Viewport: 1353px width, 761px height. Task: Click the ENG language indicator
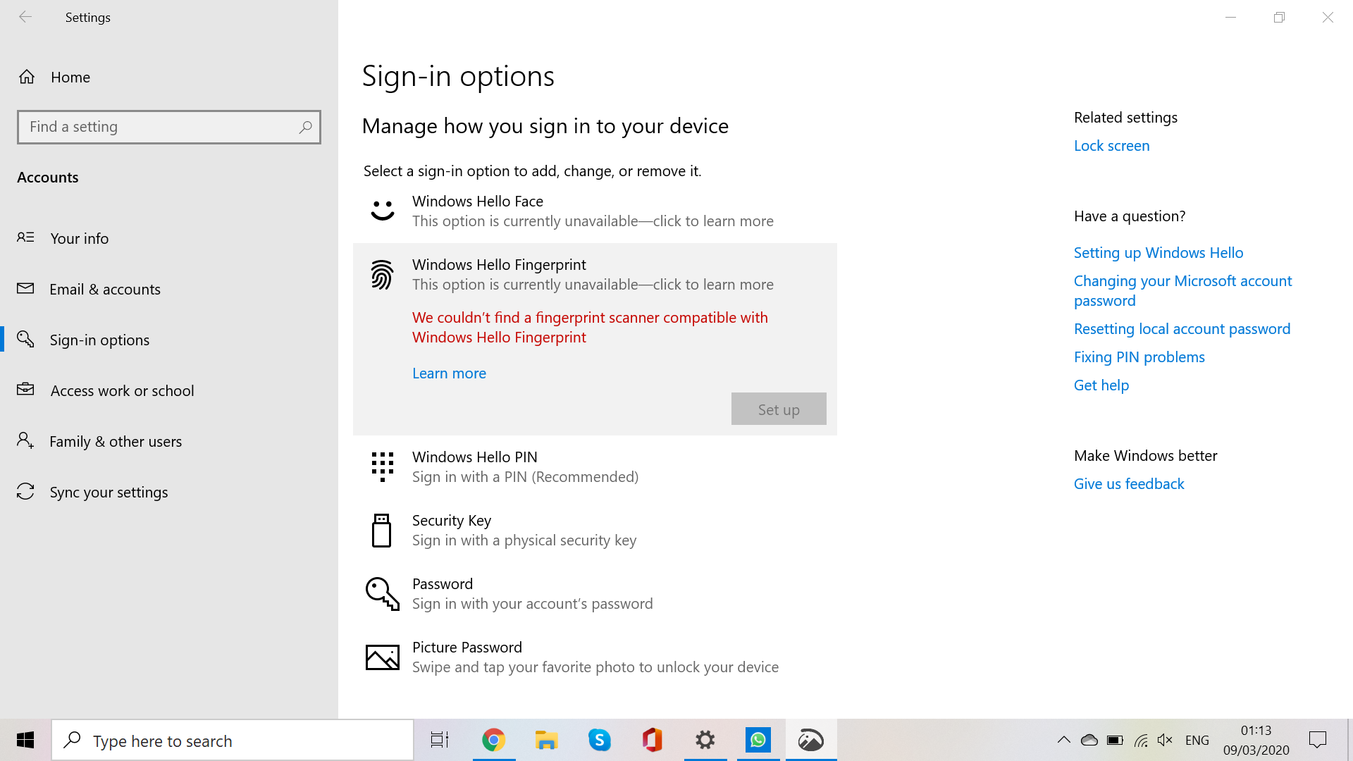(x=1197, y=740)
